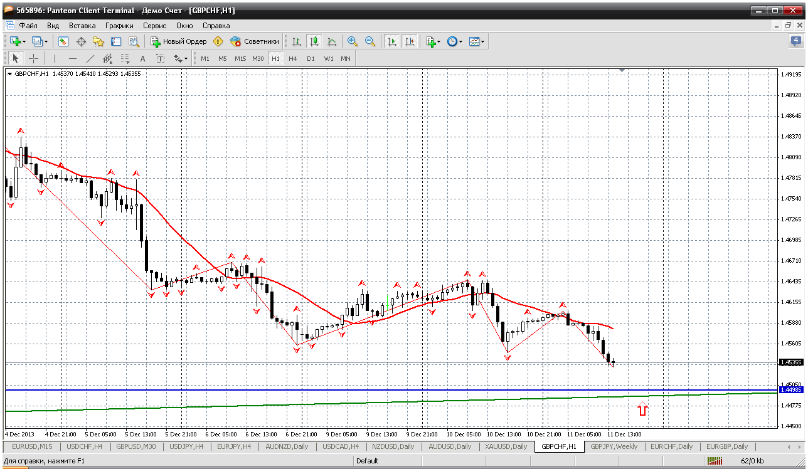Switch to W1 timeframe
Image resolution: width=808 pixels, height=469 pixels.
click(x=328, y=58)
